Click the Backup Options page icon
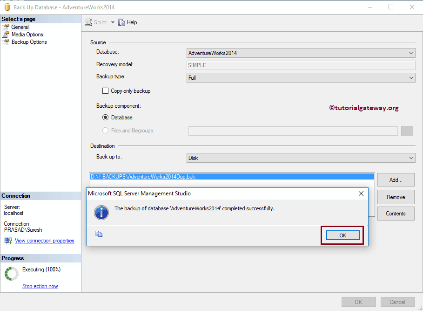Viewport: 423px width, 311px height. pos(6,42)
